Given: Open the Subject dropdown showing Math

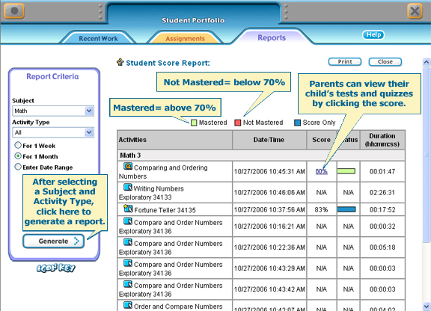Looking at the screenshot, I should coord(53,111).
